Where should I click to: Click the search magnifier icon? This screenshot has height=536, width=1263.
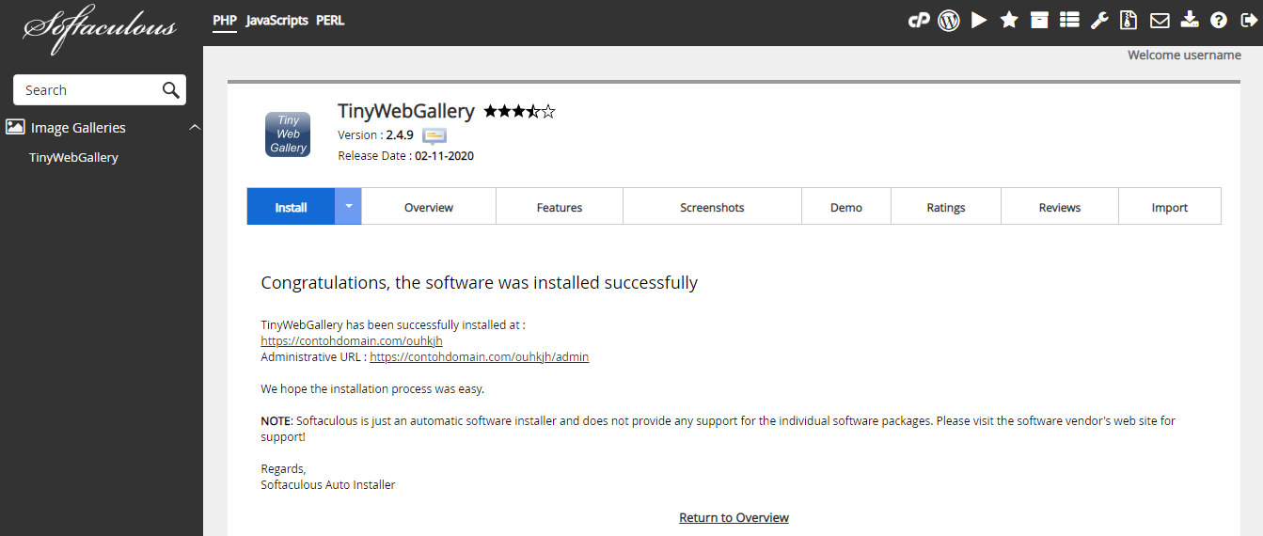tap(170, 90)
